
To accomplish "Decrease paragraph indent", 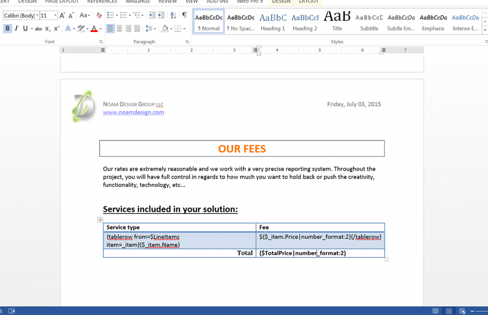I will (152, 15).
